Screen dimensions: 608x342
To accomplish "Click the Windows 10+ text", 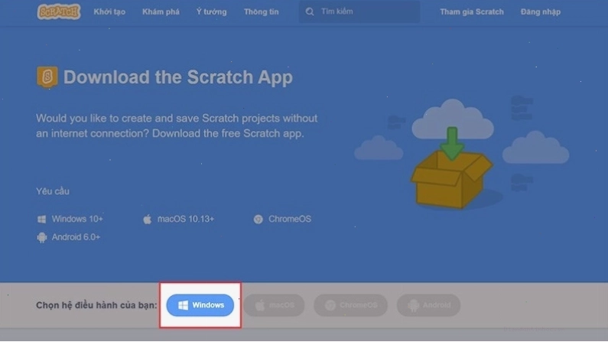I will tap(77, 219).
